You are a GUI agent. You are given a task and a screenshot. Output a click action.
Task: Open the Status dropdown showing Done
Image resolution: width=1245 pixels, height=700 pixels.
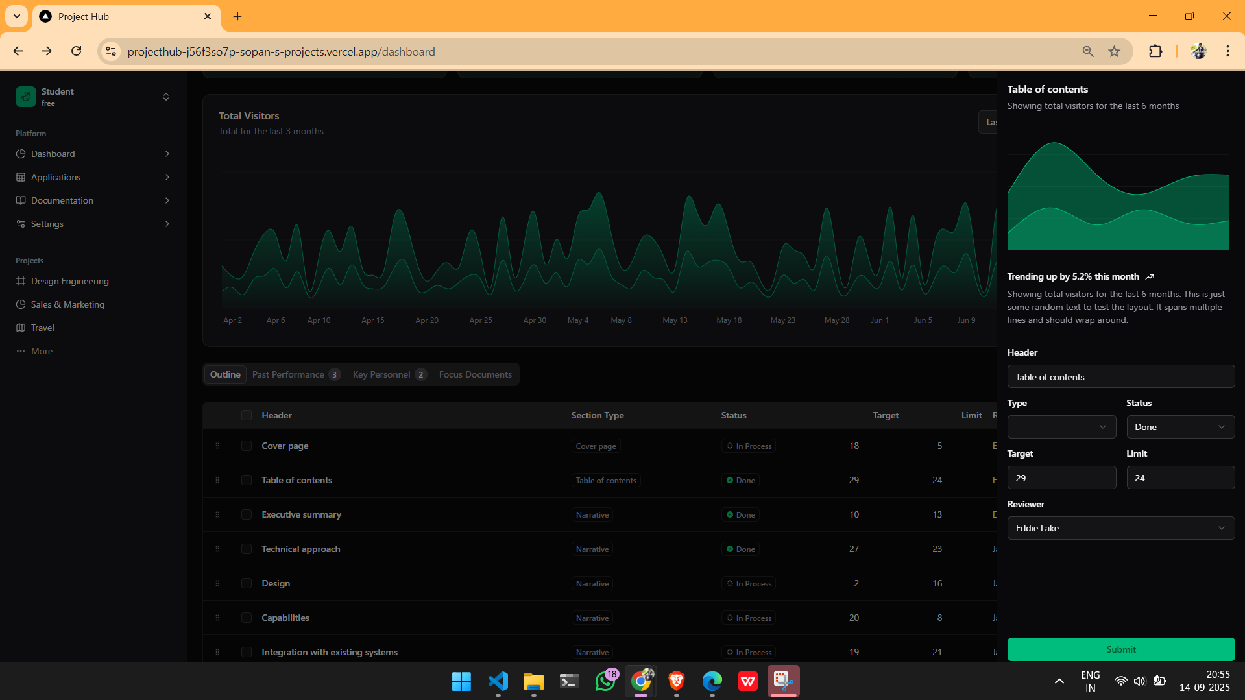coord(1180,427)
